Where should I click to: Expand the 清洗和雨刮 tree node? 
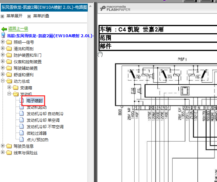pos(3,48)
